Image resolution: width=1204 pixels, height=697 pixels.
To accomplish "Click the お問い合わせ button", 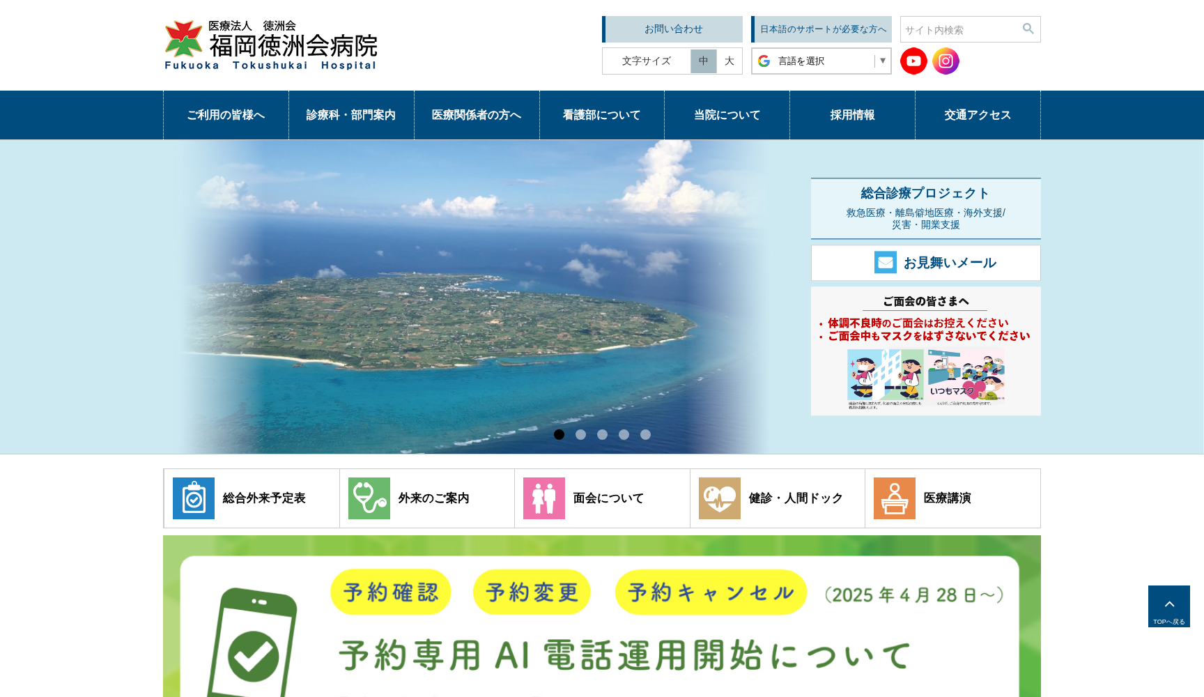I will point(672,29).
